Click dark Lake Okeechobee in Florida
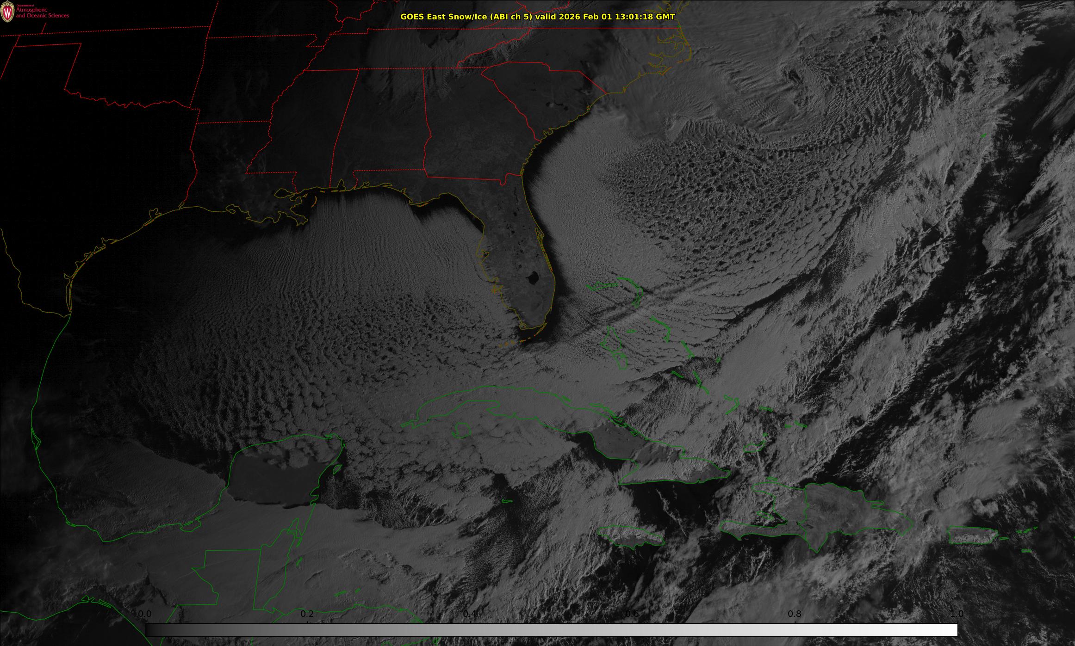 pyautogui.click(x=533, y=278)
